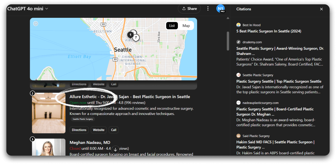Click the 4.8 (996 reviews) rating text
The width and height of the screenshot is (336, 164).
click(132, 103)
